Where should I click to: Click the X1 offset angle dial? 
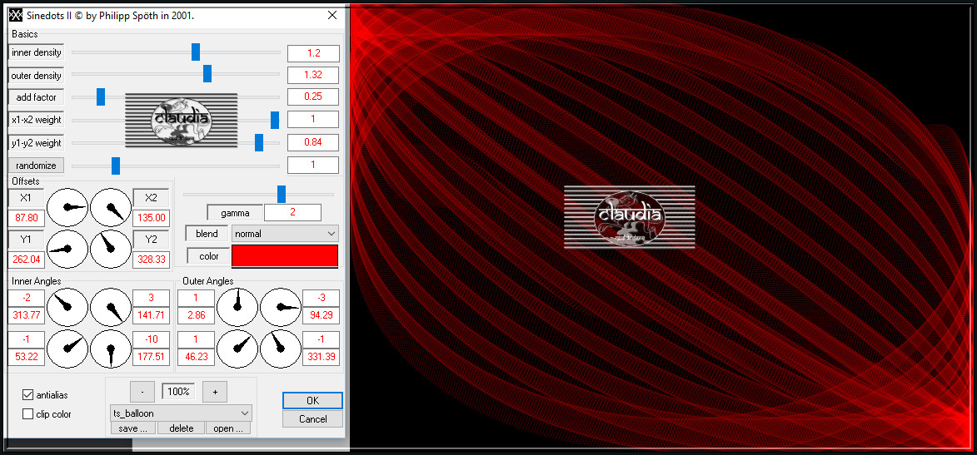[67, 207]
